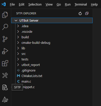Open the Terminal menu
Viewport: 101px width, 106px height.
pyautogui.click(x=81, y=4)
